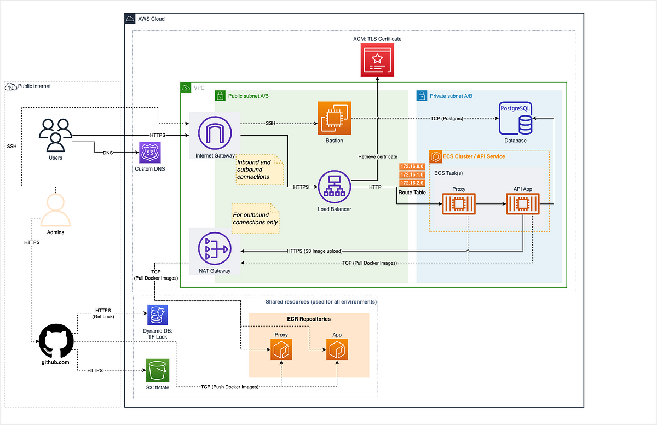Click the 'For outbound connections only' note
The image size is (657, 425).
(x=255, y=218)
